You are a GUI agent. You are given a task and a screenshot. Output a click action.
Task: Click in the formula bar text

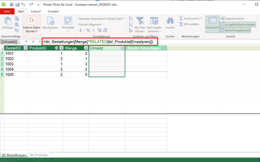[x=98, y=42]
